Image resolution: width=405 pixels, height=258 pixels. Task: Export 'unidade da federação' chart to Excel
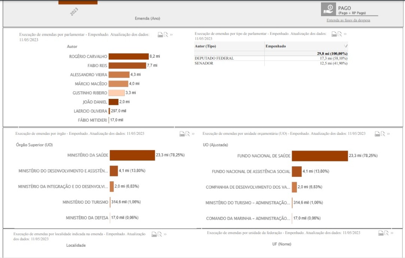point(387,233)
